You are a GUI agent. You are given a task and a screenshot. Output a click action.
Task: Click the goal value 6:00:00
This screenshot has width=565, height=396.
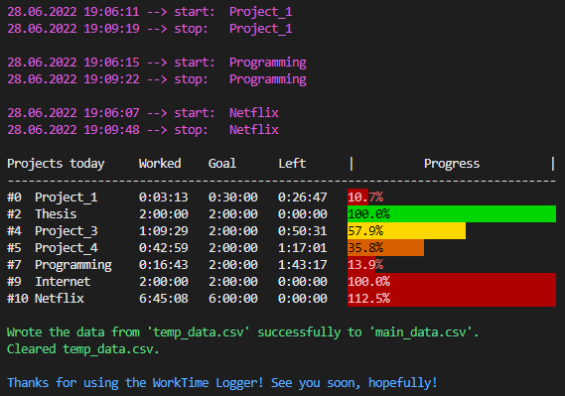(x=233, y=299)
